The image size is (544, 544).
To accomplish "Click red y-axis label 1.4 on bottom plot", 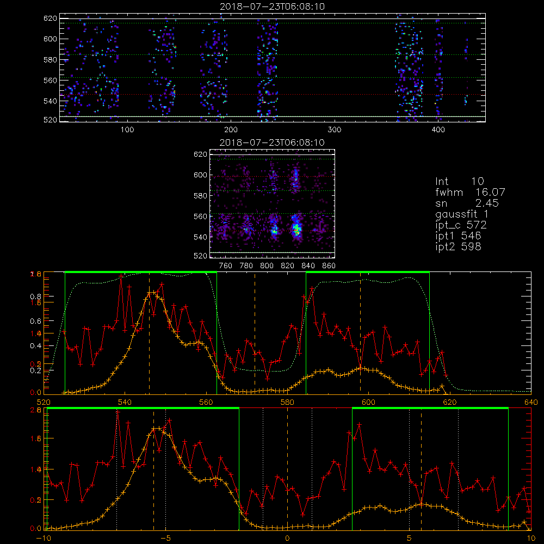I will pyautogui.click(x=35, y=469).
